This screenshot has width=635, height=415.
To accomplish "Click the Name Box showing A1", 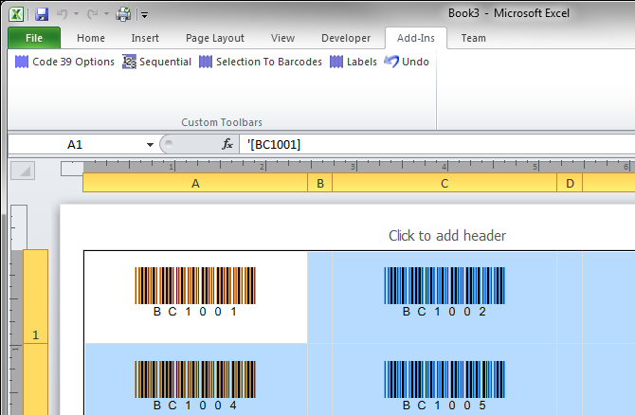I will 75,145.
